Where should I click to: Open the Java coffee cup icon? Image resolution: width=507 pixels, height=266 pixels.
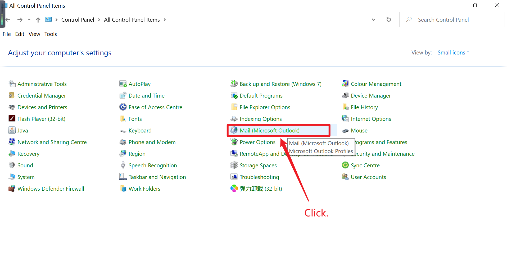tap(12, 130)
